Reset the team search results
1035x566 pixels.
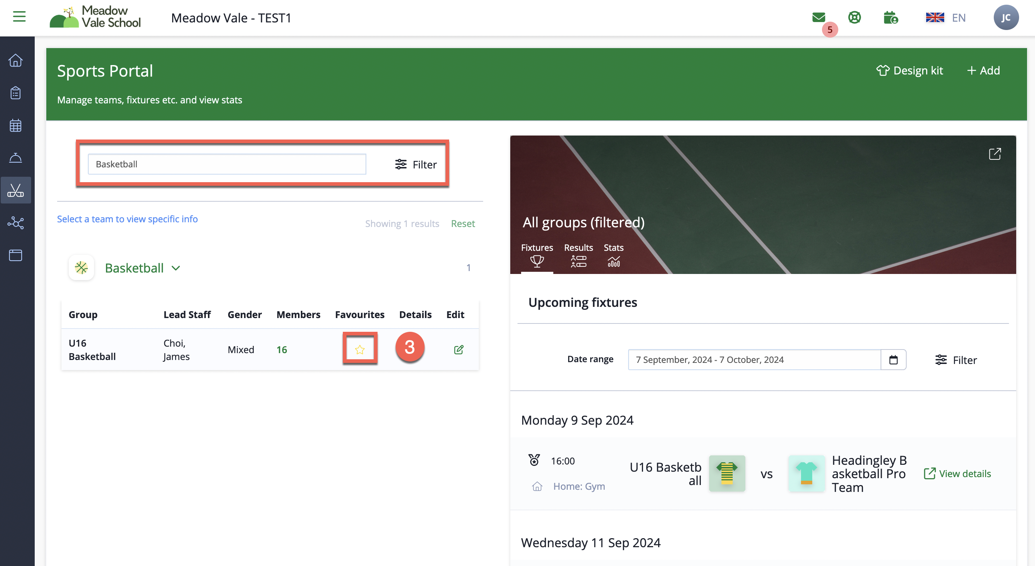(463, 224)
